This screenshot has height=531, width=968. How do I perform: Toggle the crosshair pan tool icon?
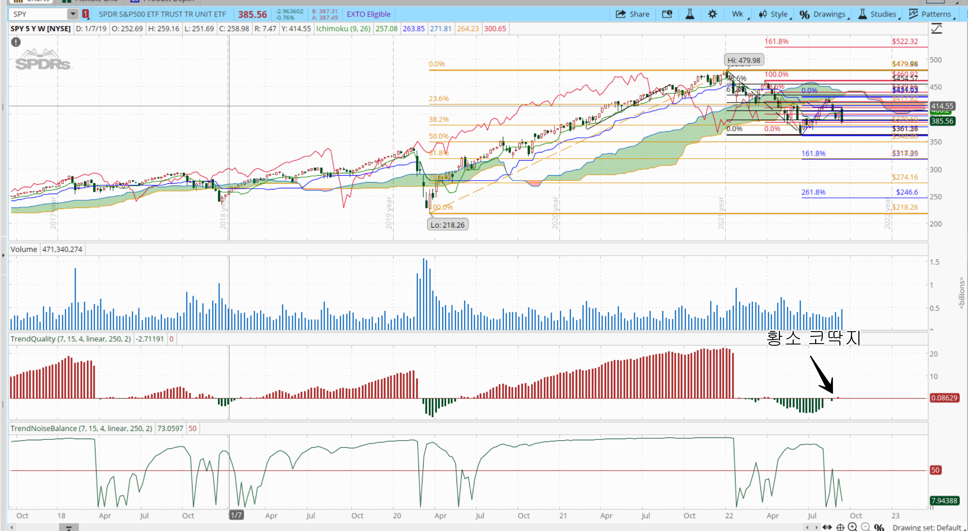point(840,527)
